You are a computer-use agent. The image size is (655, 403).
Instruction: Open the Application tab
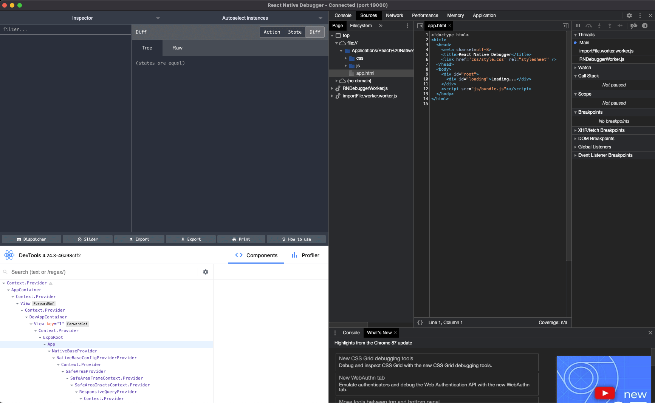pyautogui.click(x=484, y=15)
